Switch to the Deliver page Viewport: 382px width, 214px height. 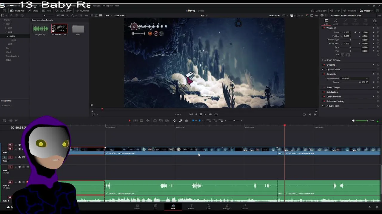245,207
